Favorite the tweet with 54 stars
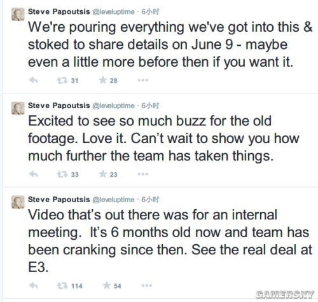The image size is (318, 302). coord(107,285)
